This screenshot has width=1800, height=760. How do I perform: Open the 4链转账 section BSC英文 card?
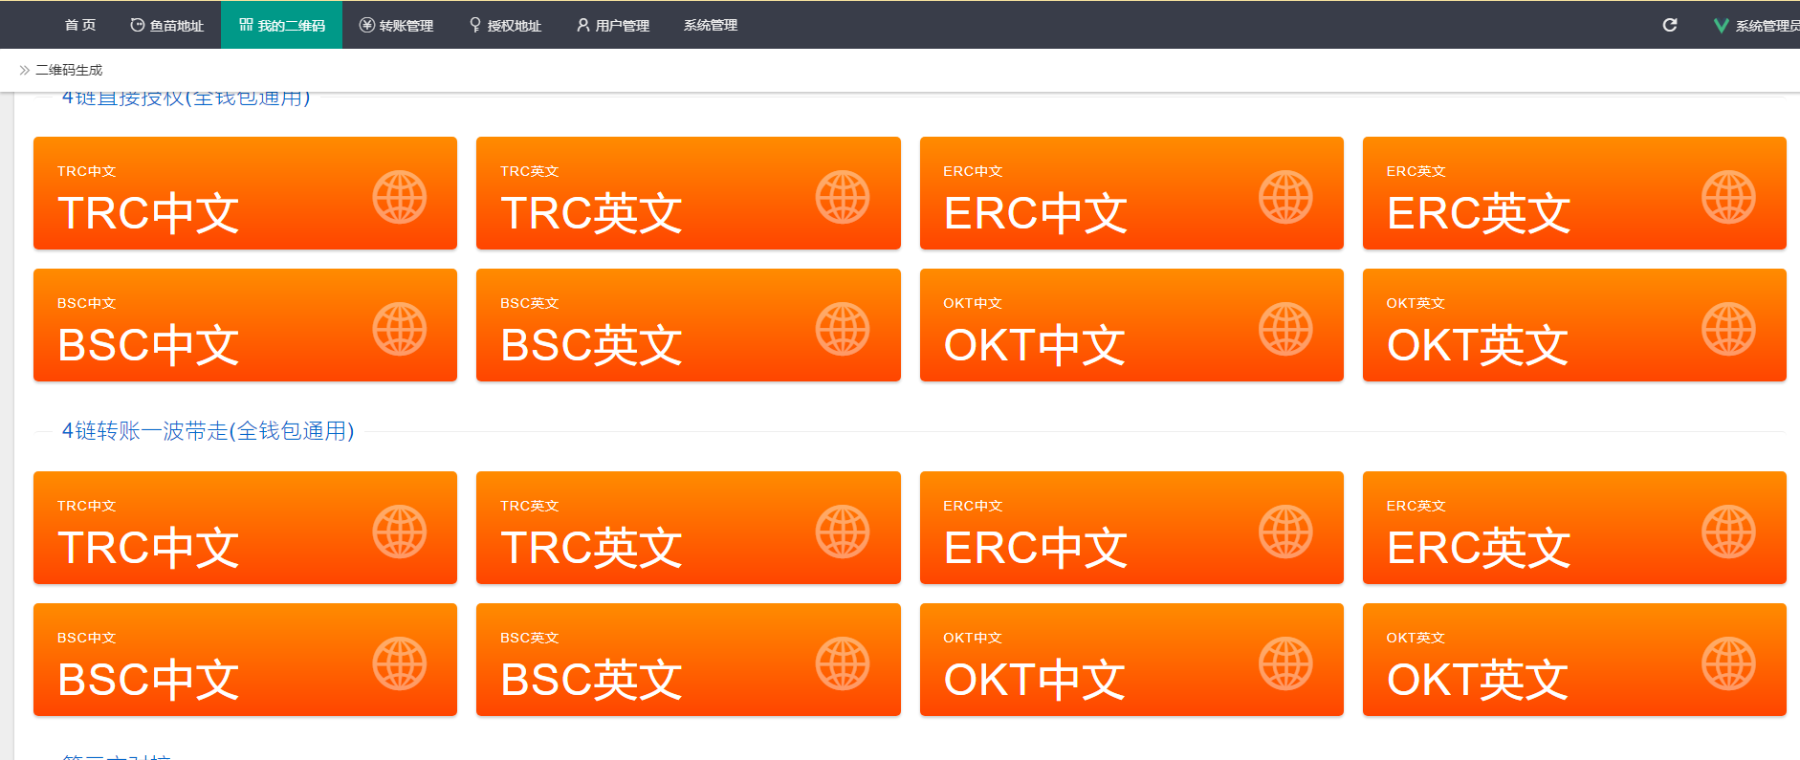(x=688, y=660)
